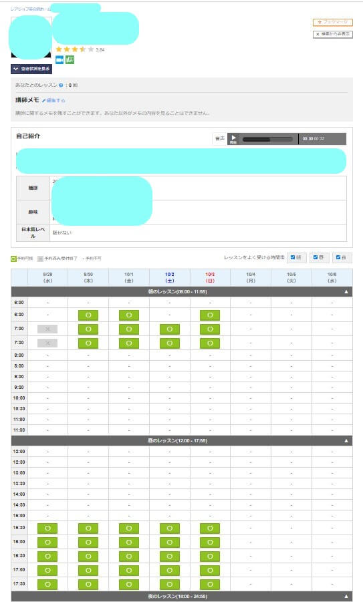Click the help question mark beside あなたとのレッスン

[x=61, y=86]
